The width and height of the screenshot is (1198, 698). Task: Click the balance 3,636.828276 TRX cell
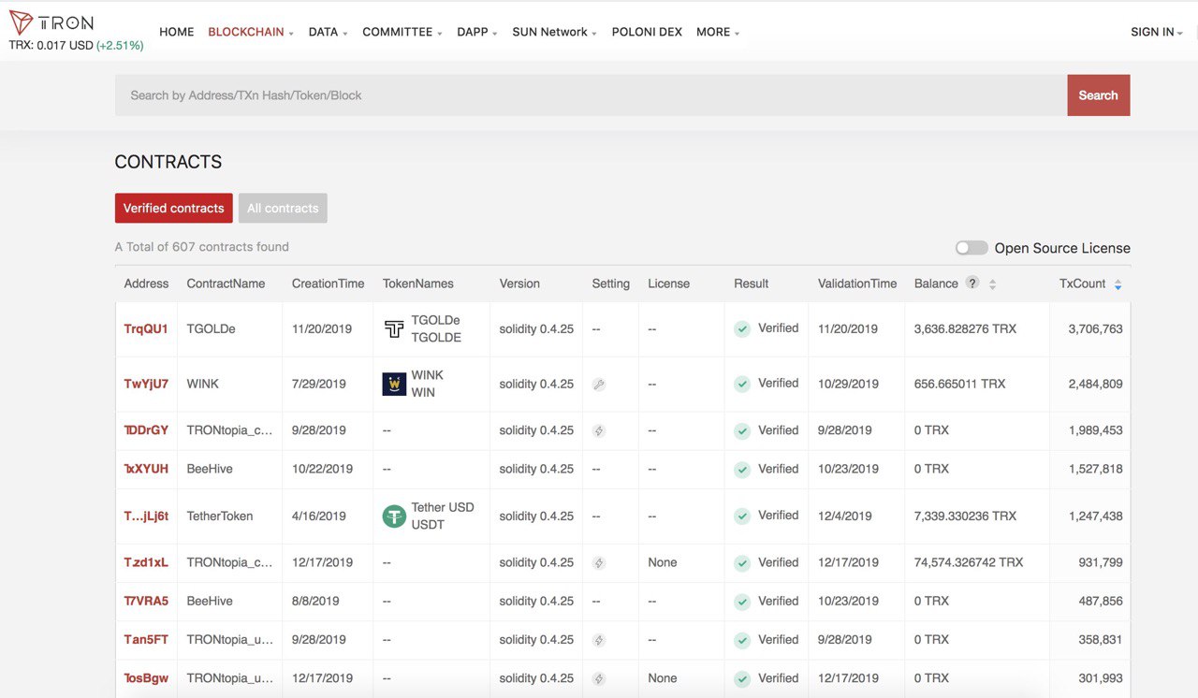tap(965, 328)
